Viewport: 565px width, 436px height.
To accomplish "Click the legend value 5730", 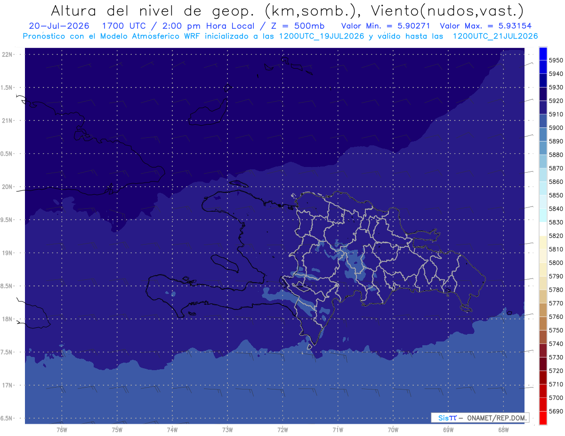I will 556,357.
